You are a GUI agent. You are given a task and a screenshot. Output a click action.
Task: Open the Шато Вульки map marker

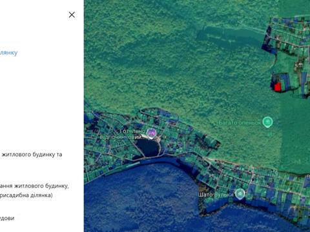pos(240,194)
